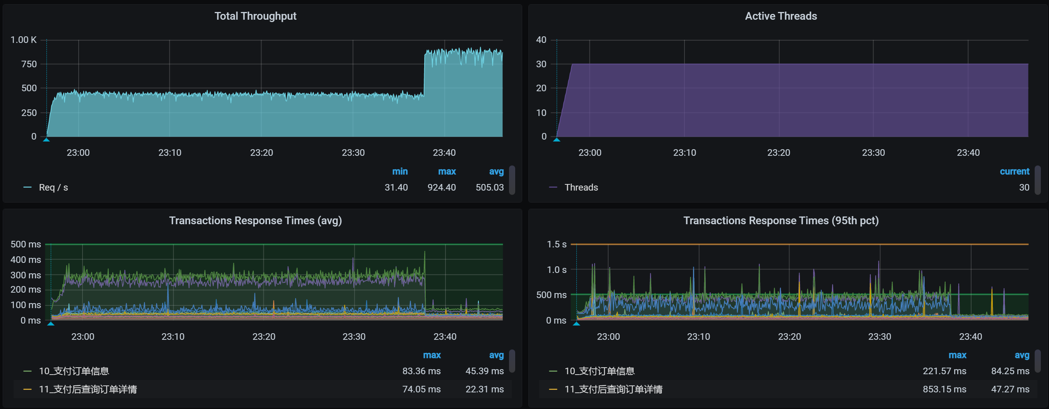Open the Total Throughput panel title menu
The height and width of the screenshot is (409, 1049).
(x=255, y=16)
